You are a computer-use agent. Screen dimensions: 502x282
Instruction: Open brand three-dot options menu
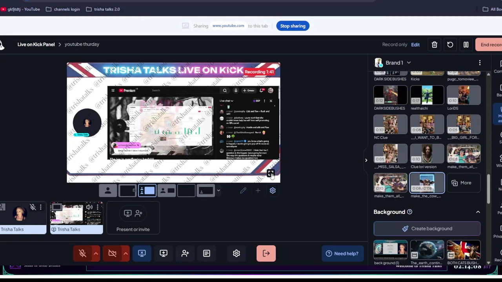(x=480, y=63)
